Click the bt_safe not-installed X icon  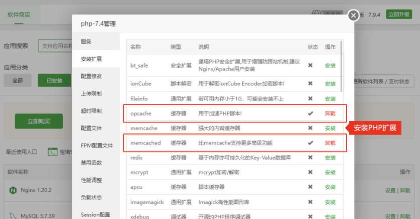pyautogui.click(x=310, y=65)
